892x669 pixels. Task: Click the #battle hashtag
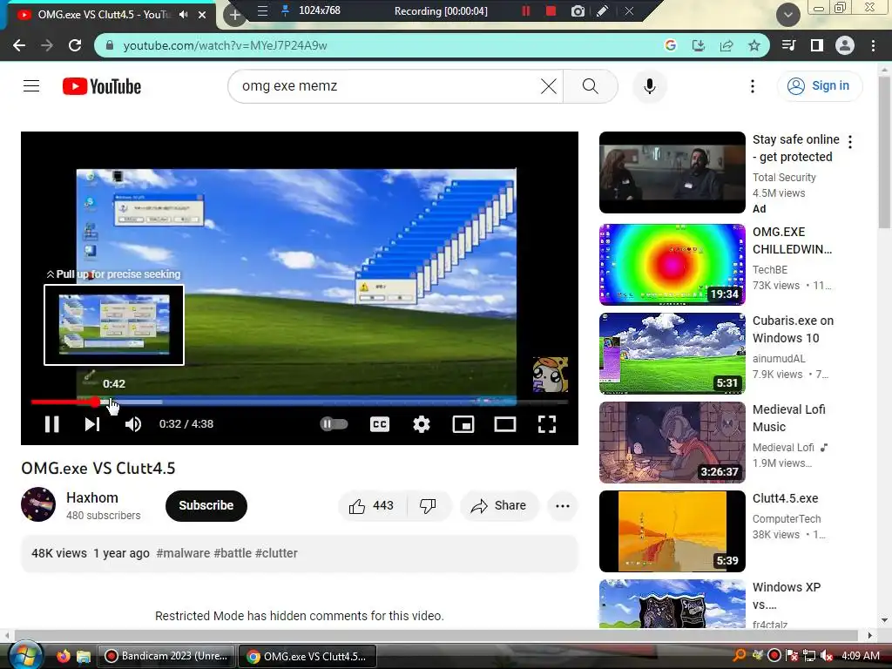(233, 553)
